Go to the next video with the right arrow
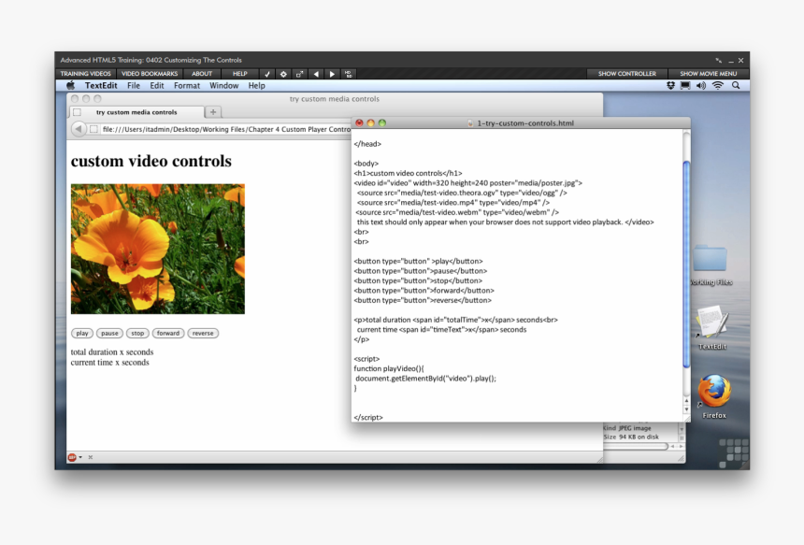This screenshot has width=804, height=545. [332, 74]
